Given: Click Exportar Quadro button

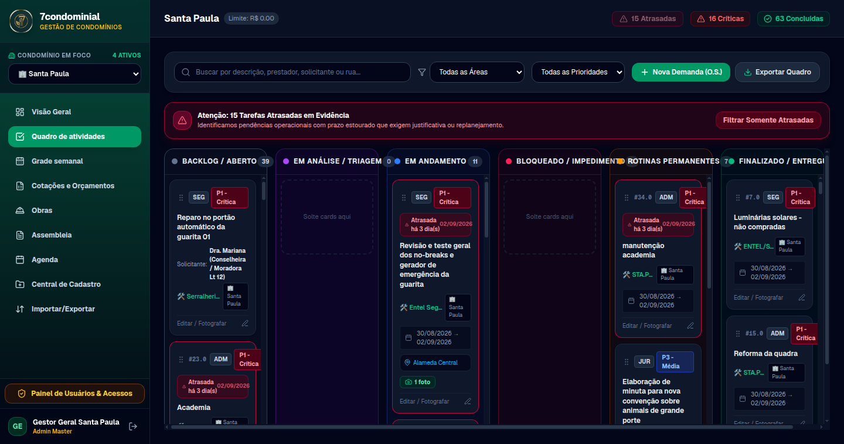Looking at the screenshot, I should (777, 72).
